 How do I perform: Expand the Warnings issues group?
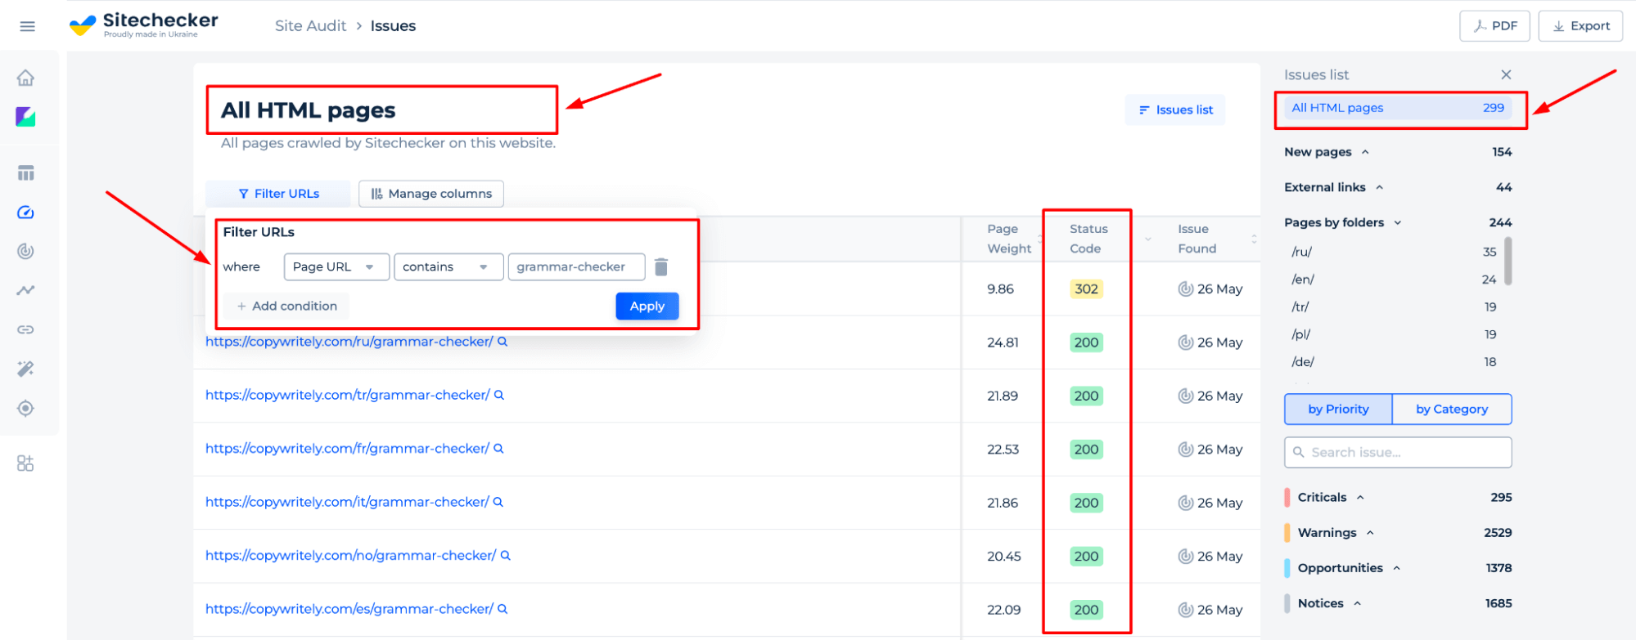click(1370, 533)
